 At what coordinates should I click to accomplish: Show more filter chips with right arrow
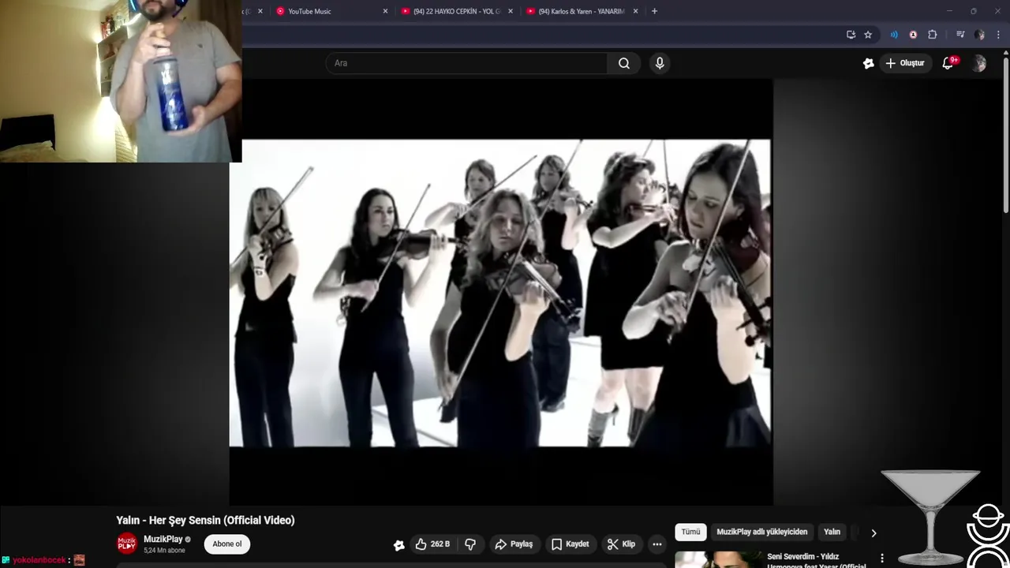873,532
